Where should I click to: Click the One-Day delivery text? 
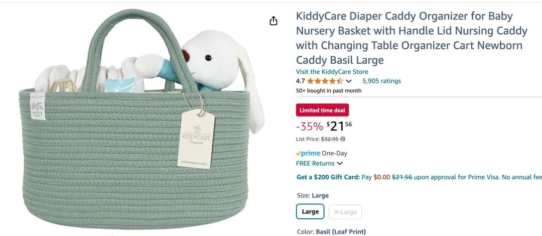point(334,153)
